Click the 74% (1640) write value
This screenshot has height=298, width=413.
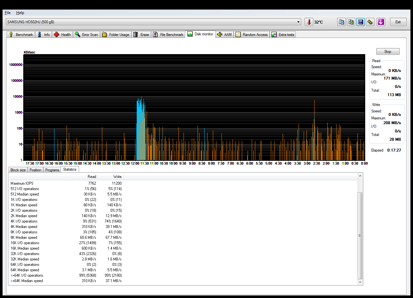[x=113, y=221]
